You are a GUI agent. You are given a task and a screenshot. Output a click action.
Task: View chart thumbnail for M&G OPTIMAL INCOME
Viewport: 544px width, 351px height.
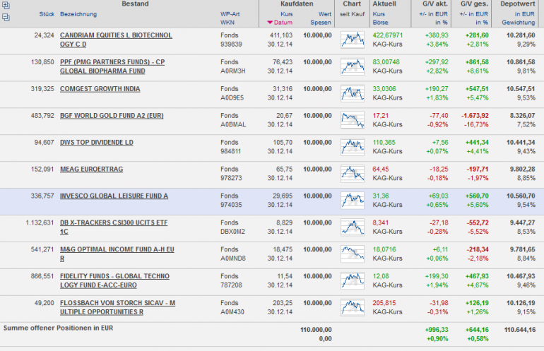coord(353,254)
